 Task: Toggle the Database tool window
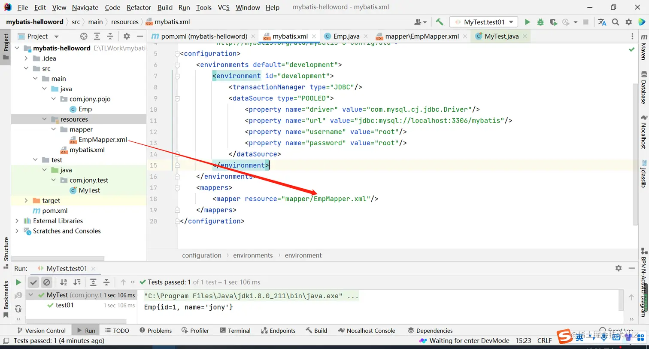coord(643,88)
